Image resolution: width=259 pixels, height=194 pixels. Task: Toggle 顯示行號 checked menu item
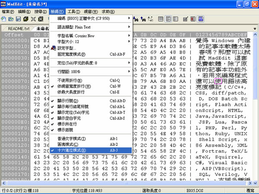point(91,101)
